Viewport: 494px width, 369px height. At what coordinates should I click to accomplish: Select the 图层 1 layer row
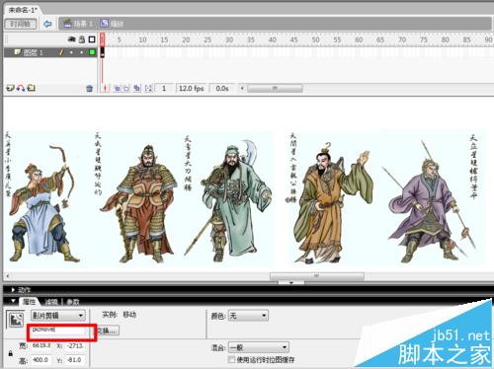(x=50, y=52)
